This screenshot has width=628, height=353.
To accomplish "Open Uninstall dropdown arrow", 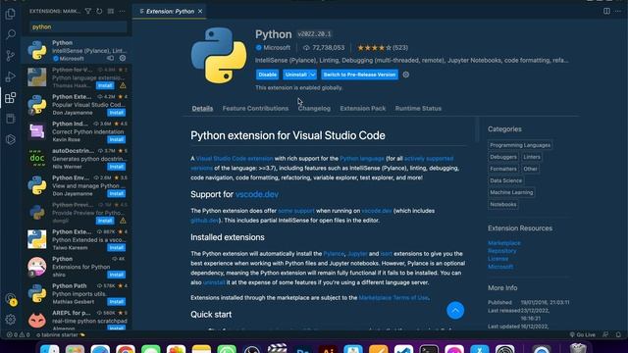I will click(312, 75).
